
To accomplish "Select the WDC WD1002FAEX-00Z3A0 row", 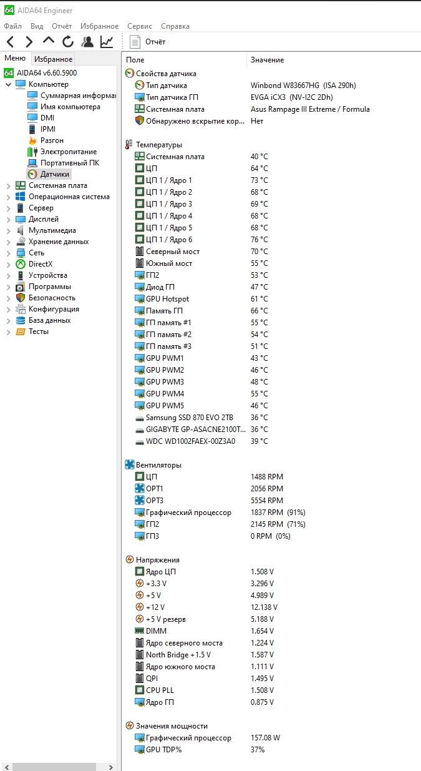I will pyautogui.click(x=271, y=441).
